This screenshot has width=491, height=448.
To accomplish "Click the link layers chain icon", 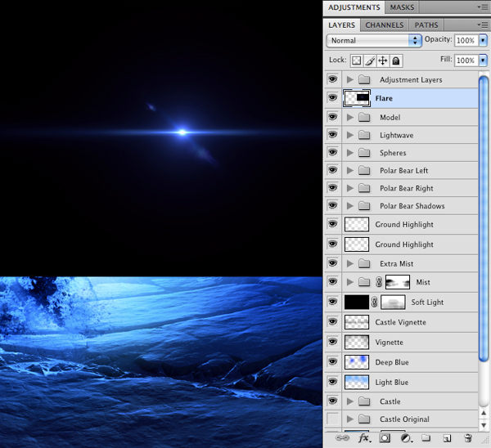I will [342, 438].
